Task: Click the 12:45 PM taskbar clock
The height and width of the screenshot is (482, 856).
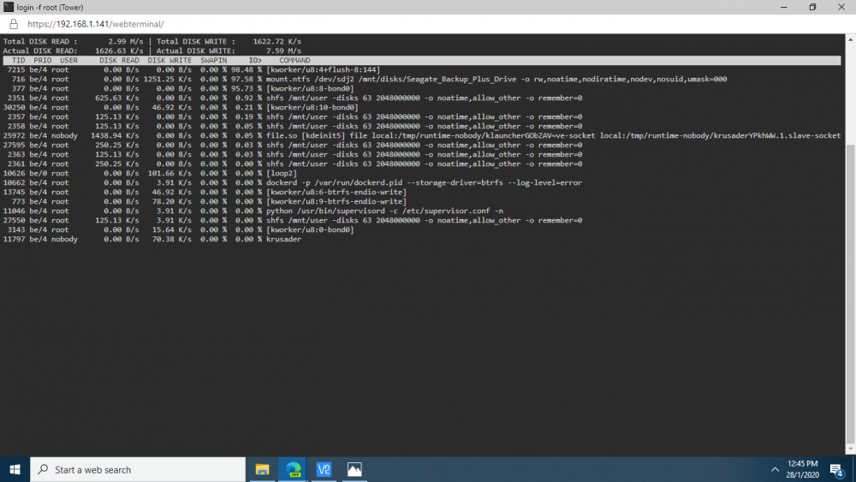Action: [x=803, y=464]
